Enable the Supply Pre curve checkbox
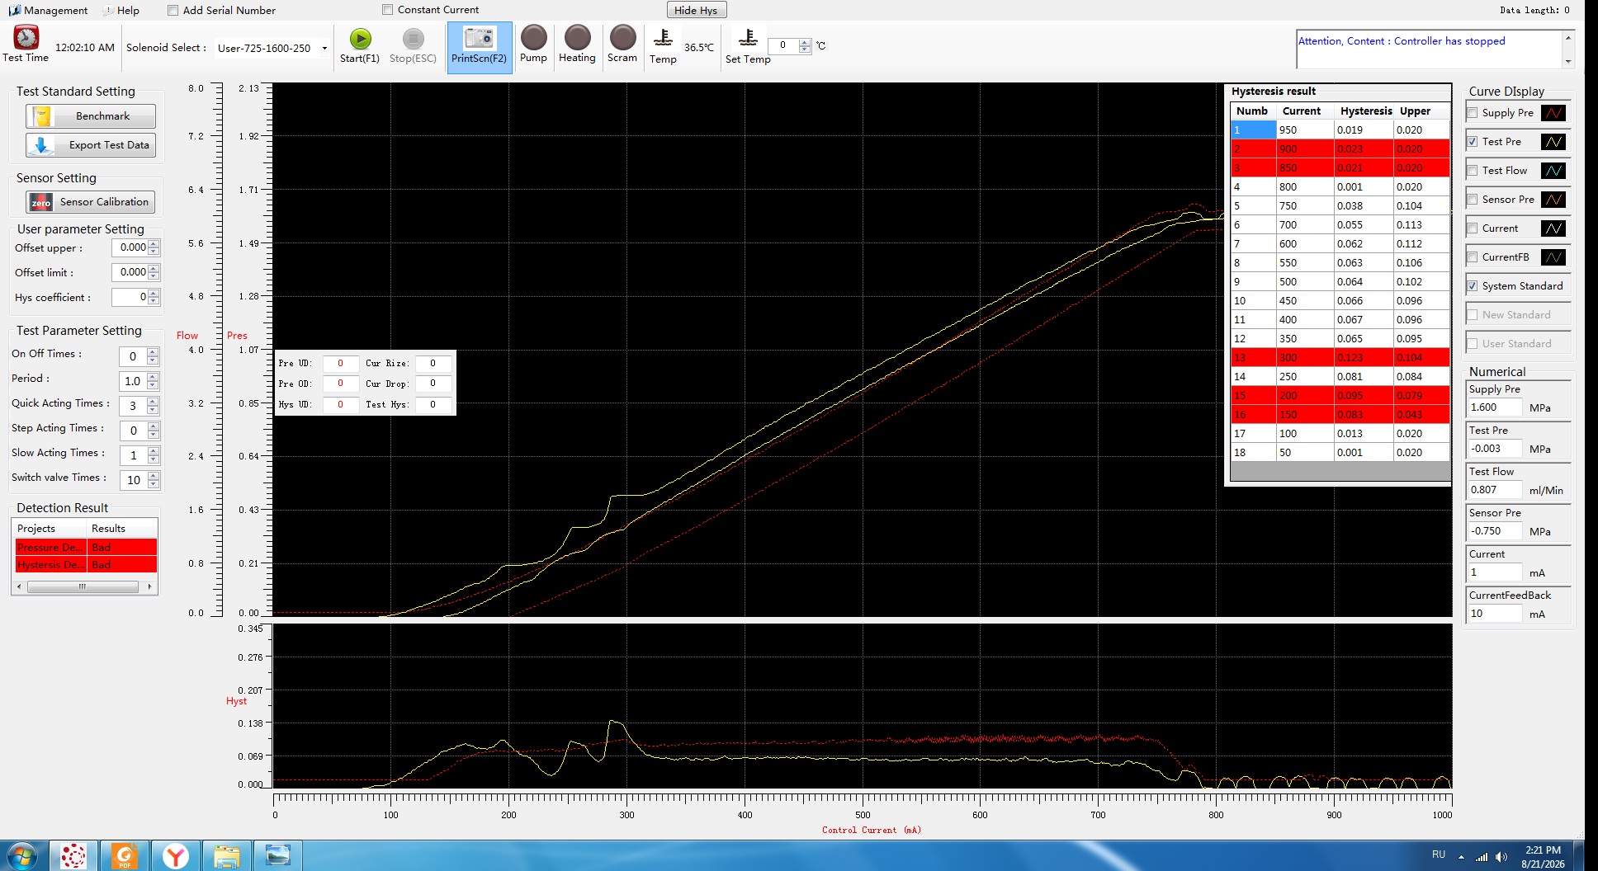1598x871 pixels. coord(1473,113)
